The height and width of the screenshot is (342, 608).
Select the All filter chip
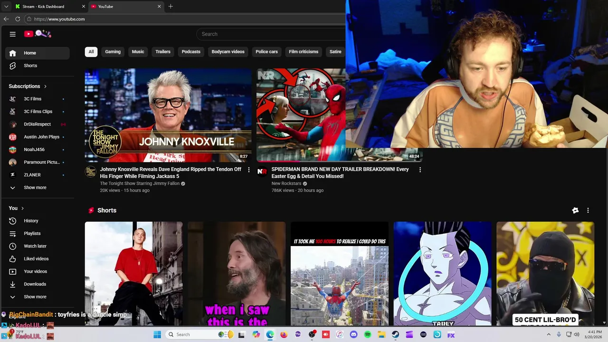coord(91,52)
